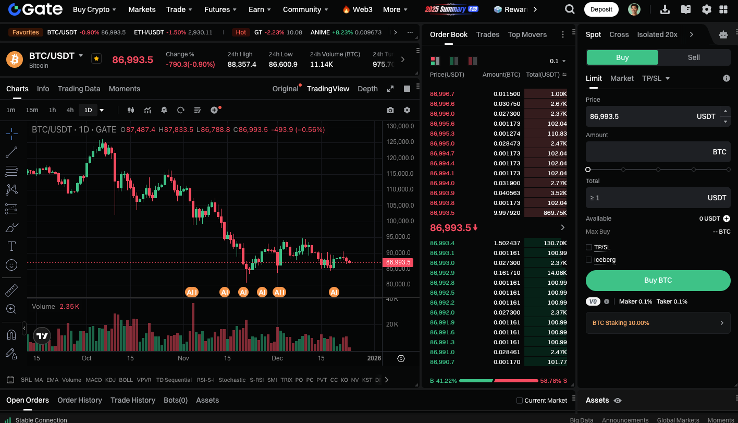Show buy orders only in order book
The image size is (738, 423).
[454, 61]
